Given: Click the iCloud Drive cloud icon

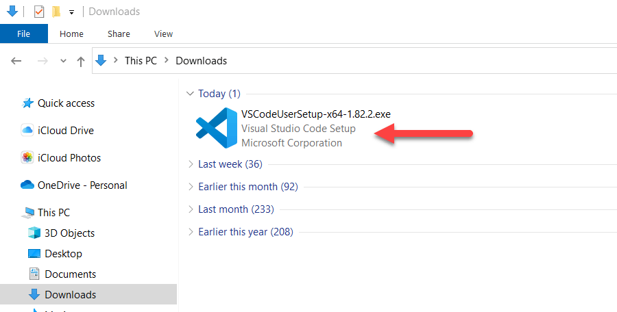Looking at the screenshot, I should tap(27, 130).
